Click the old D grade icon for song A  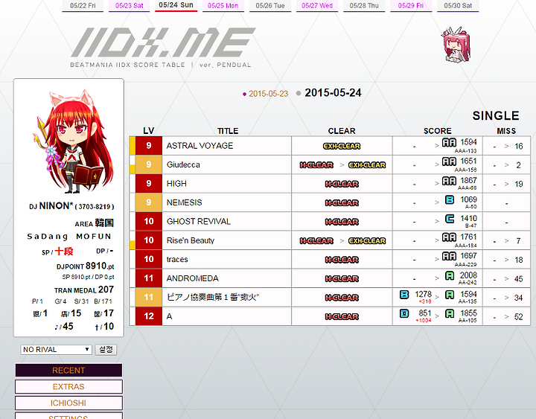404,313
